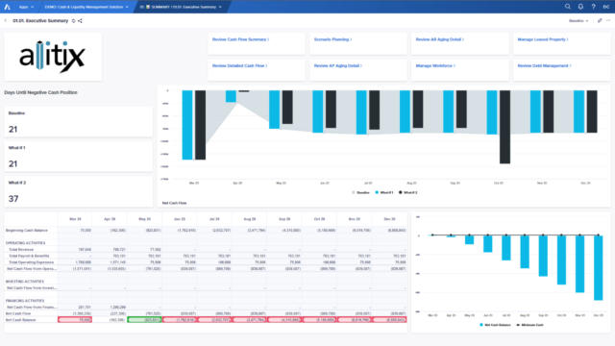Screen dimensions: 615x346
Task: Open the Baseline scenario dropdown at top right
Action: (578, 21)
